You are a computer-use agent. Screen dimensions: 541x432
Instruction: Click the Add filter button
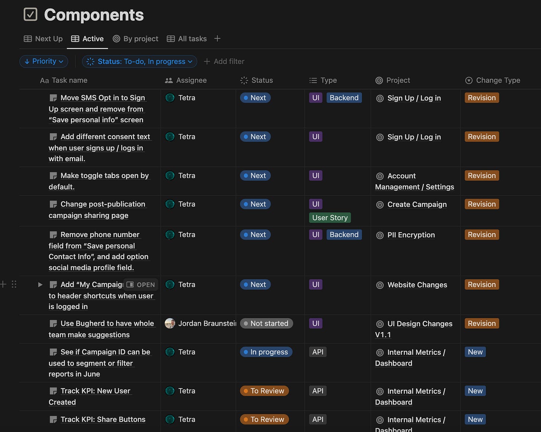coord(224,61)
